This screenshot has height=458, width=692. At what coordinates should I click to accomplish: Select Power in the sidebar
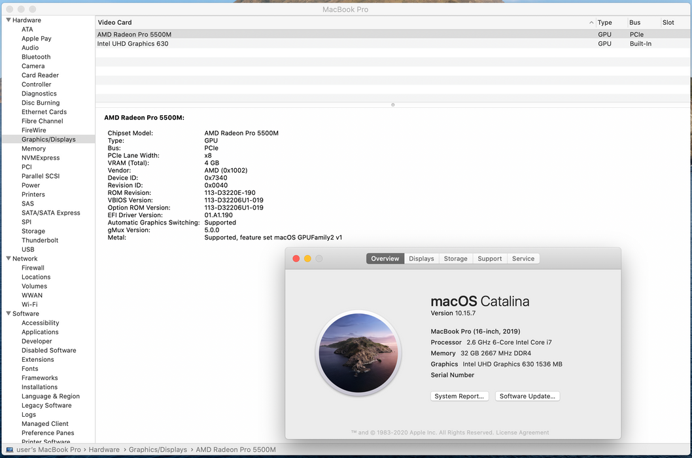(31, 185)
